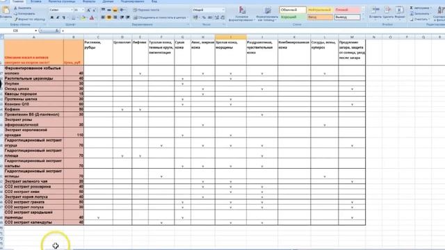445x250 pixels.
Task: Switch to Разметка страницы tab
Action: 62,1
